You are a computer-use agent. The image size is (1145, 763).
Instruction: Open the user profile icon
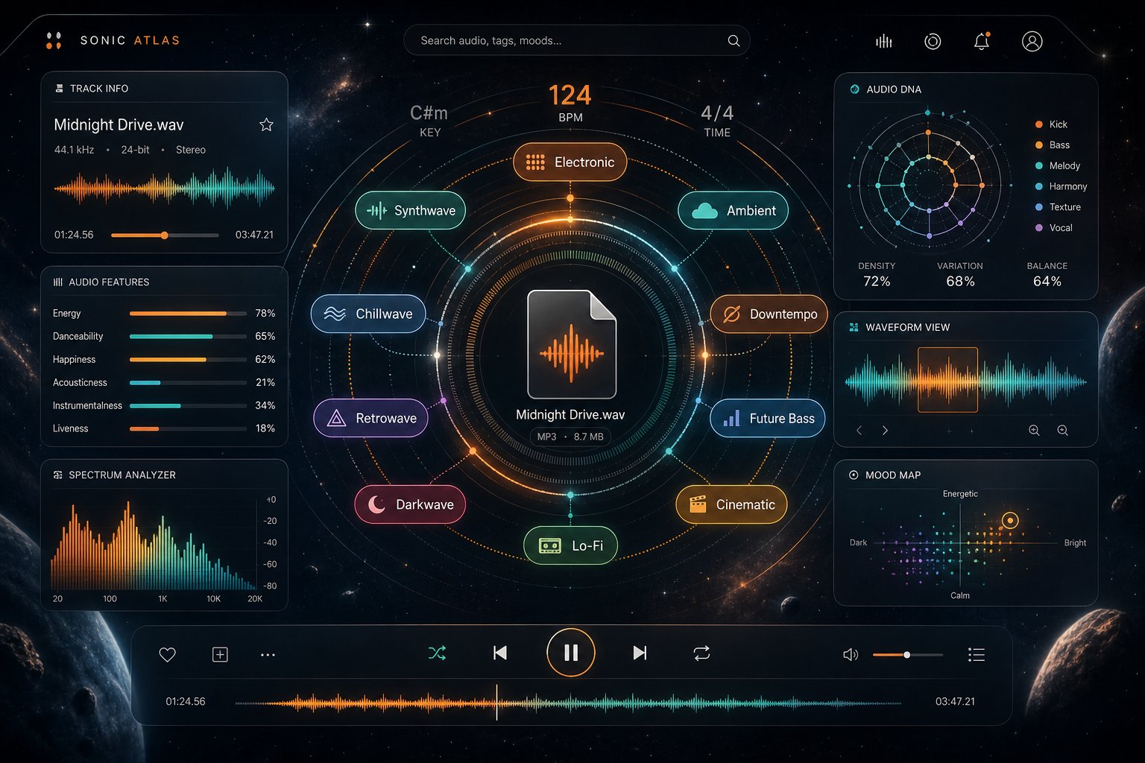(1032, 41)
